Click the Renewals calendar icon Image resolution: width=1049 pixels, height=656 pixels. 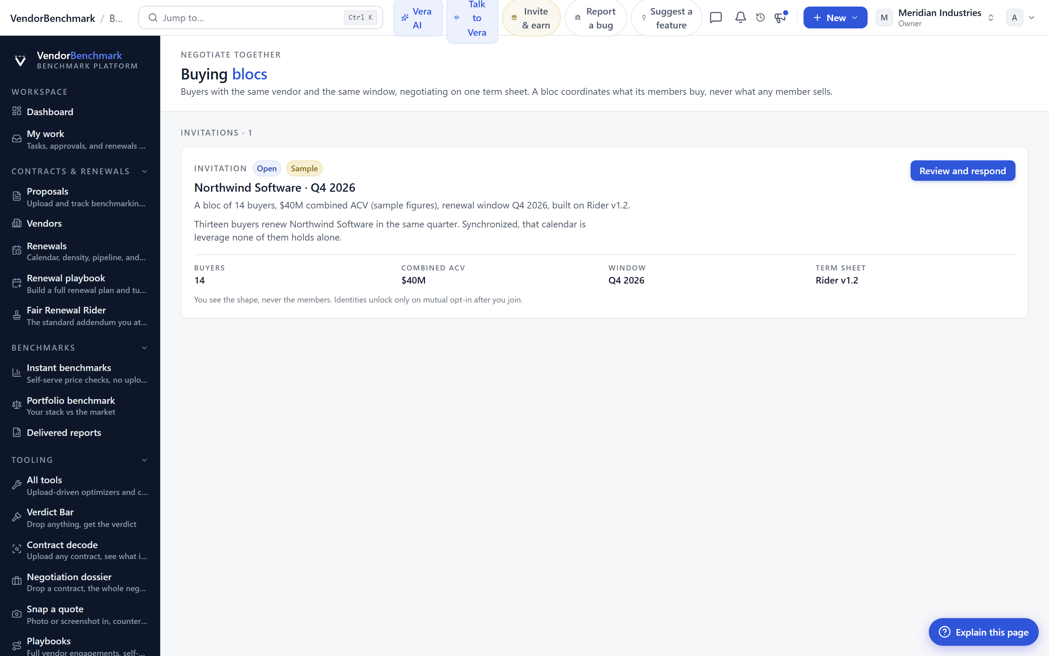16,251
